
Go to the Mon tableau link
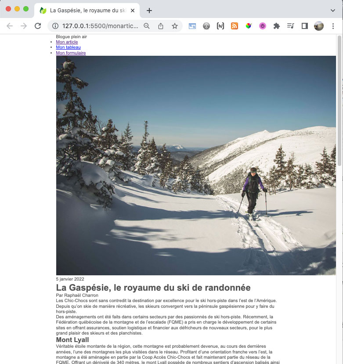68,47
